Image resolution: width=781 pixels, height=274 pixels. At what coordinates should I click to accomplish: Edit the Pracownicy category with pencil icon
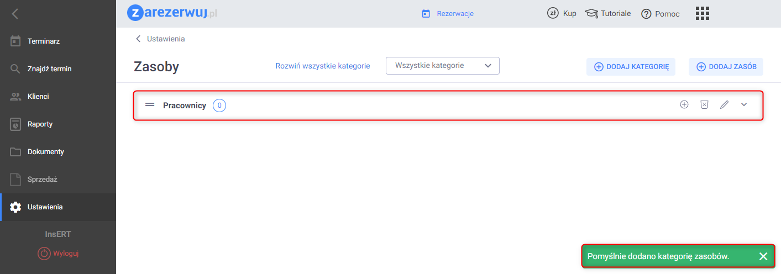(x=724, y=104)
